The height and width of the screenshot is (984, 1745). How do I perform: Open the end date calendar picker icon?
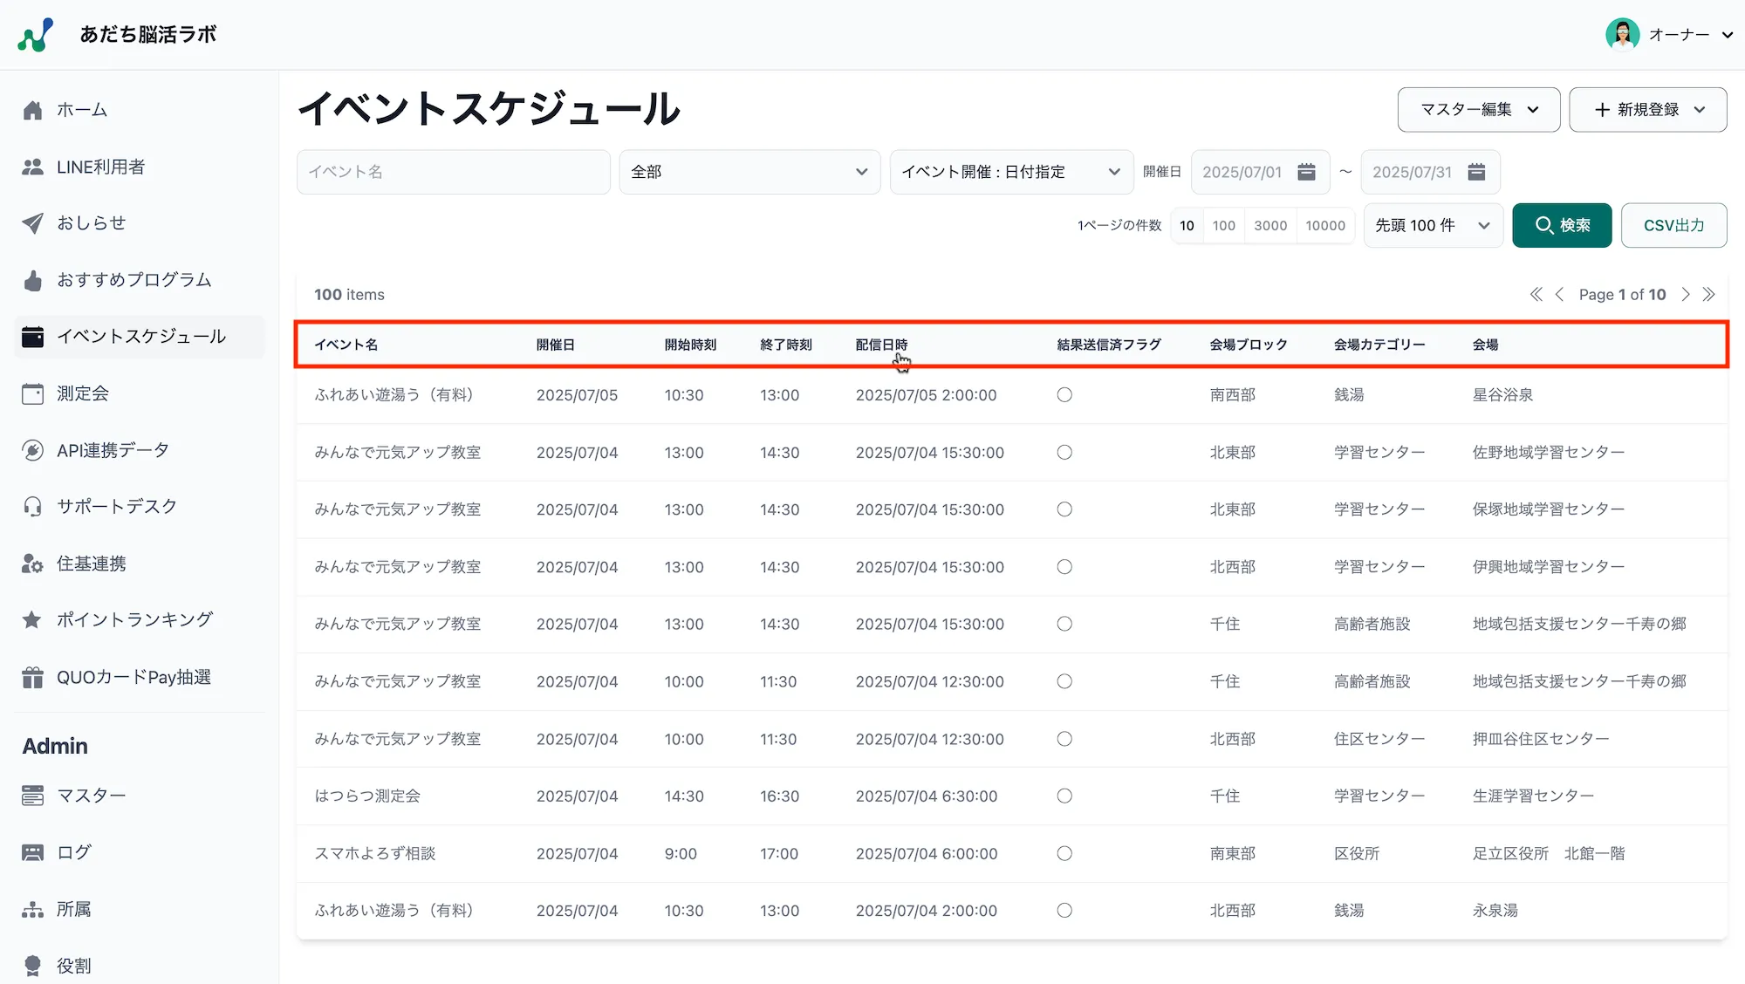pos(1476,172)
